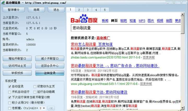Click scrollbar up arrow
Image resolution: width=188 pixels, height=111 pixels.
183,14
